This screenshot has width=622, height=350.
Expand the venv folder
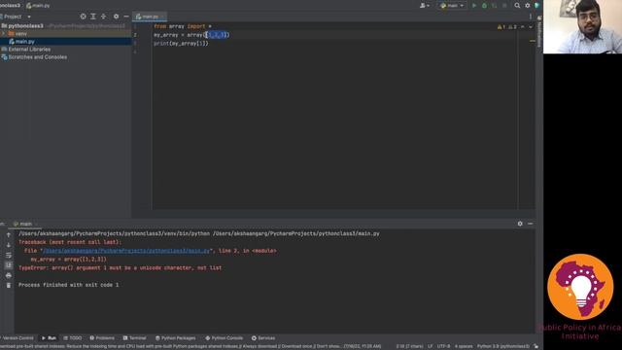pos(4,34)
